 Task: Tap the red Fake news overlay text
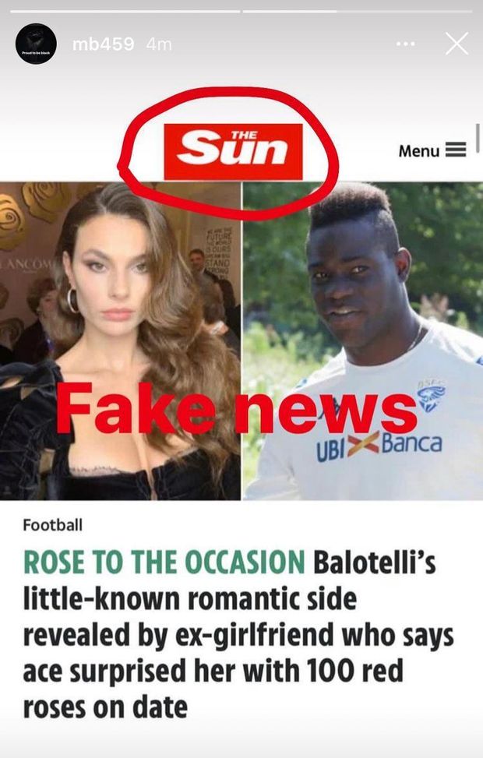pos(236,407)
